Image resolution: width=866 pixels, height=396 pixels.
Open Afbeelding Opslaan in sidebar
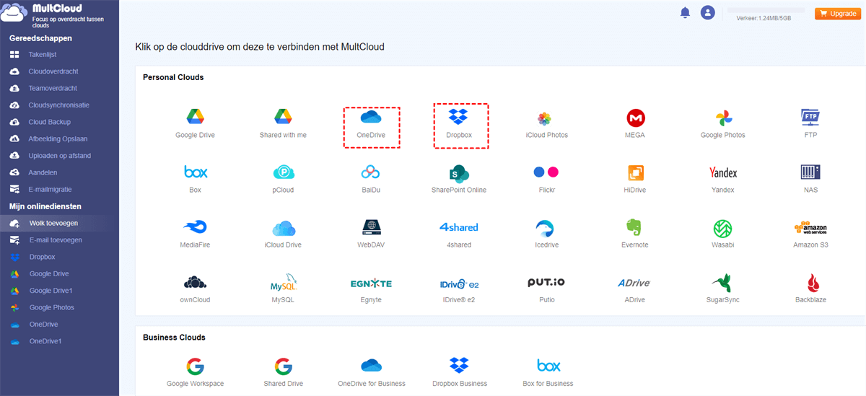(x=59, y=139)
